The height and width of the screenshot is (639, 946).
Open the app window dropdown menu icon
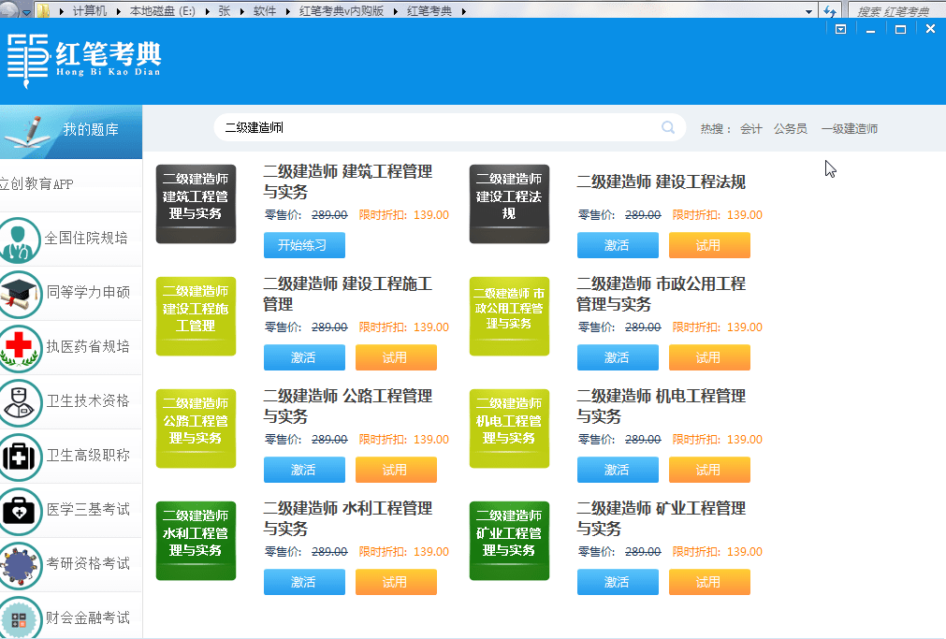[840, 29]
